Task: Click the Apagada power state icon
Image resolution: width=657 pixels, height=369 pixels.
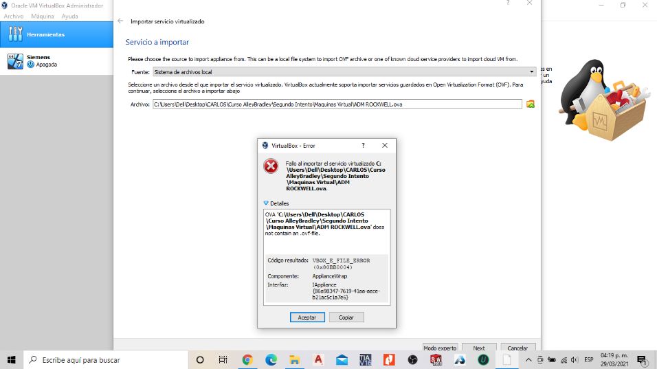Action: [x=31, y=65]
